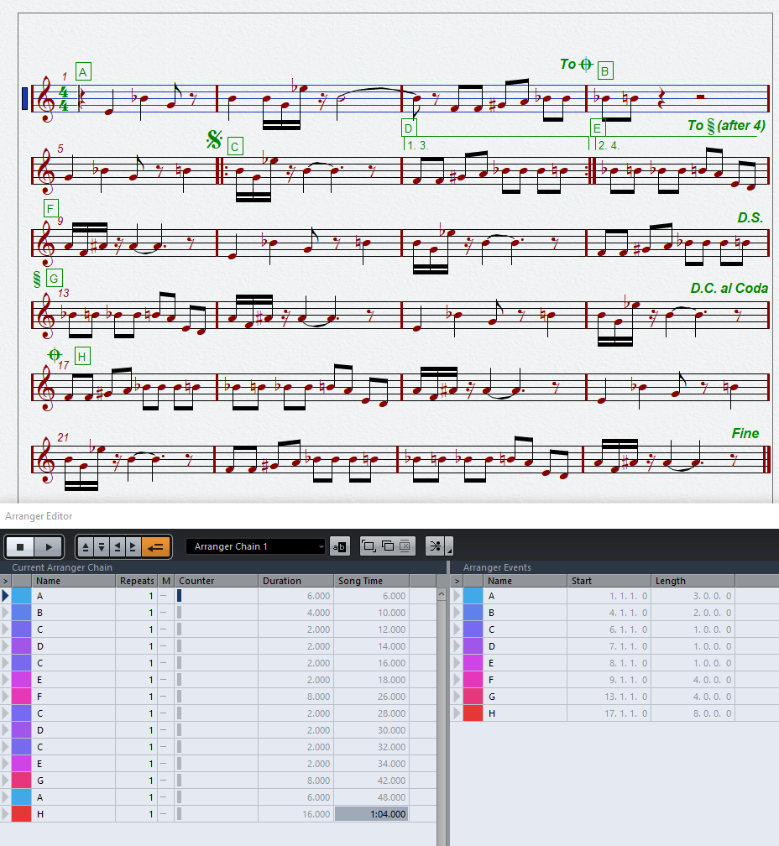The width and height of the screenshot is (779, 846).
Task: Go to last repeat of current step
Action: pyautogui.click(x=133, y=546)
